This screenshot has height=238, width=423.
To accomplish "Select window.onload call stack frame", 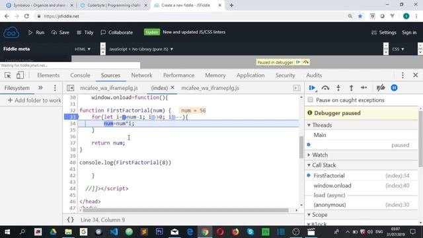I will (362, 185).
